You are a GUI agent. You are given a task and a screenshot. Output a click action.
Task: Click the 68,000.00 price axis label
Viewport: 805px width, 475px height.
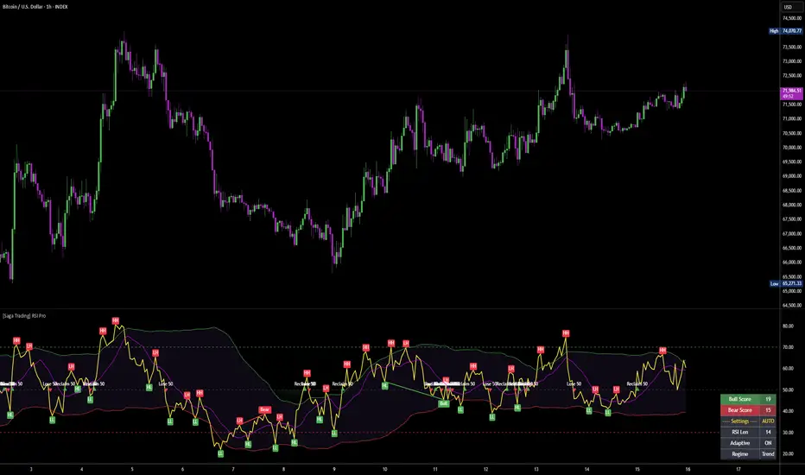point(792,205)
